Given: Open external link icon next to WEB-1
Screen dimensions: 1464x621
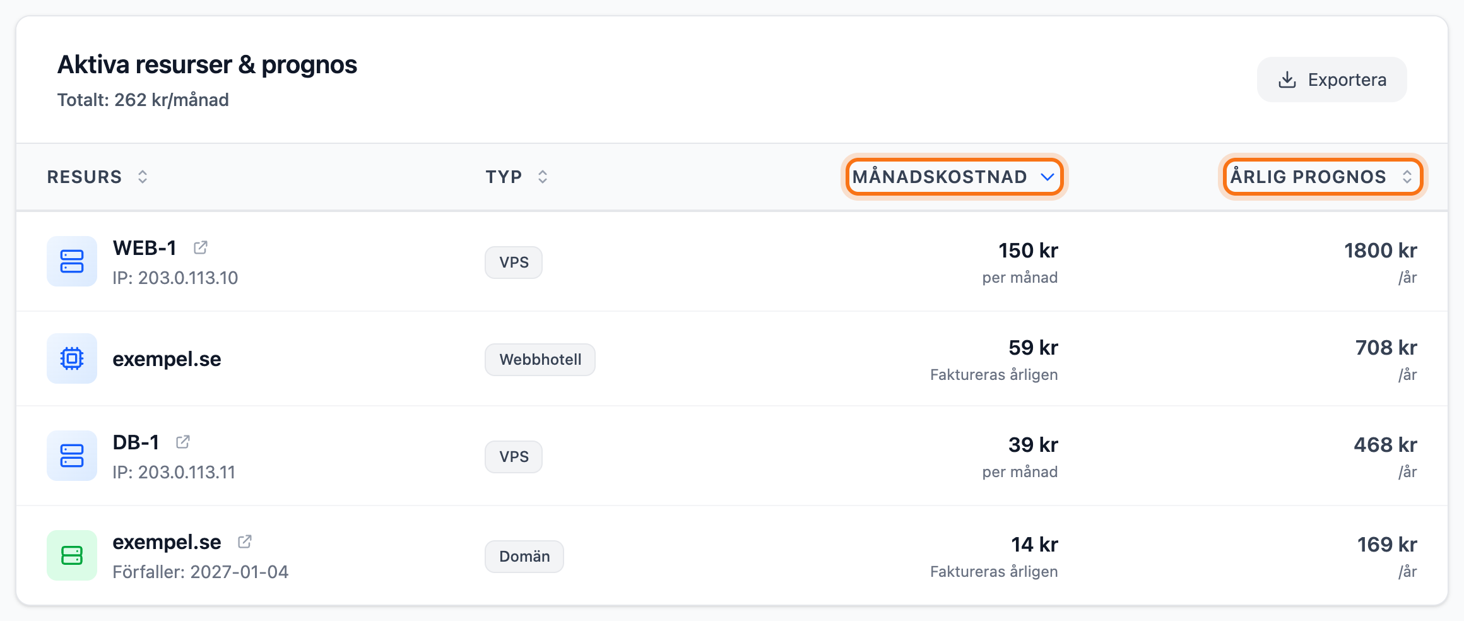Looking at the screenshot, I should pos(201,247).
